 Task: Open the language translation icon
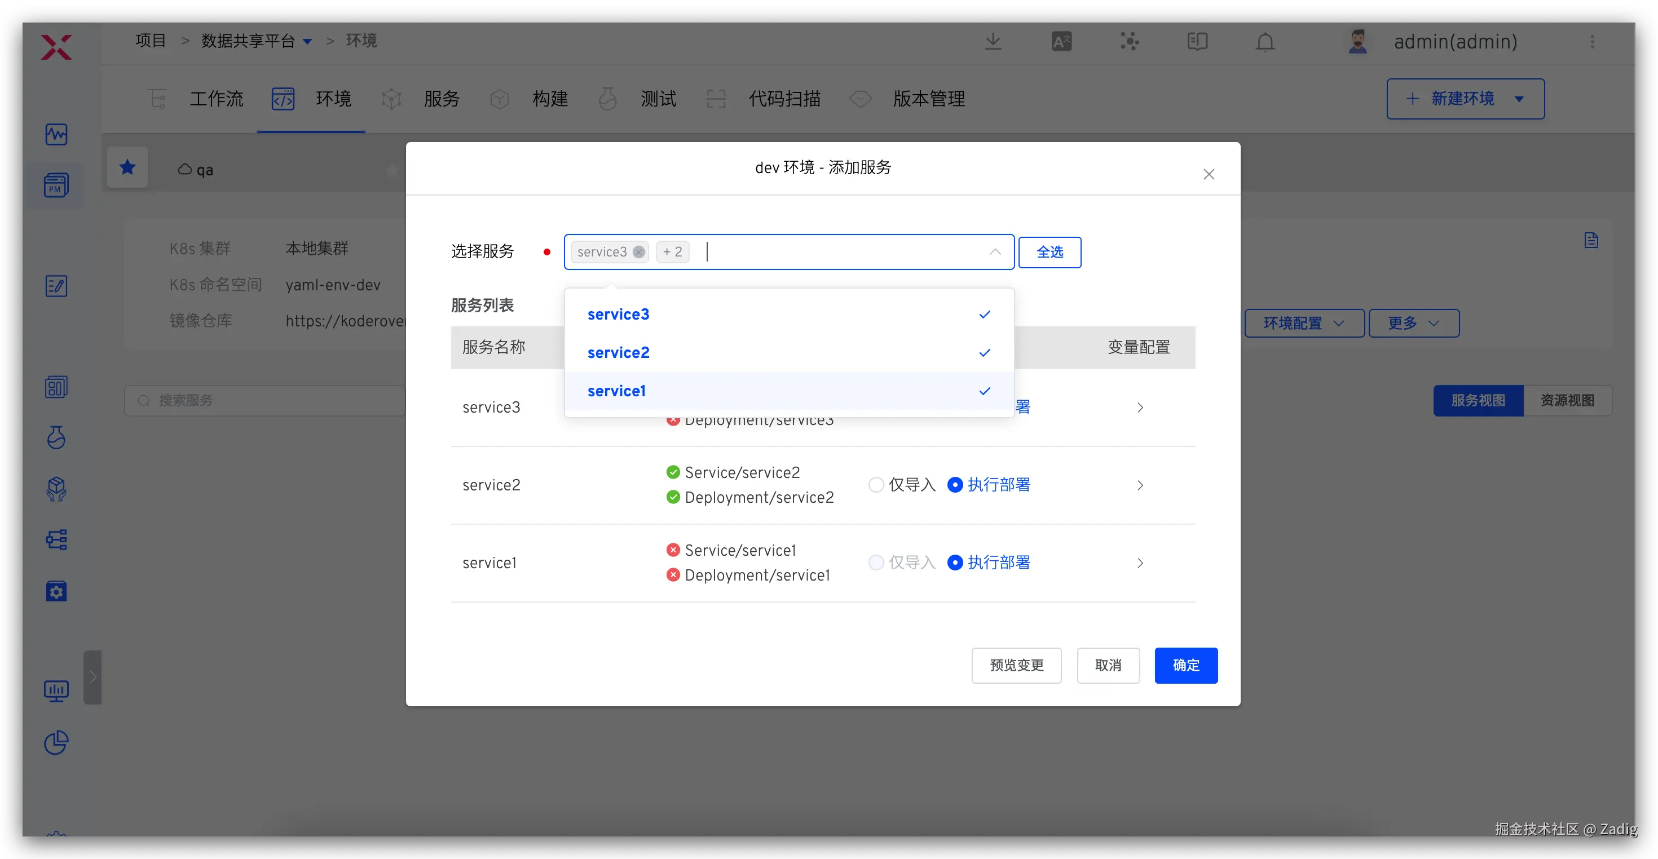coord(1061,42)
